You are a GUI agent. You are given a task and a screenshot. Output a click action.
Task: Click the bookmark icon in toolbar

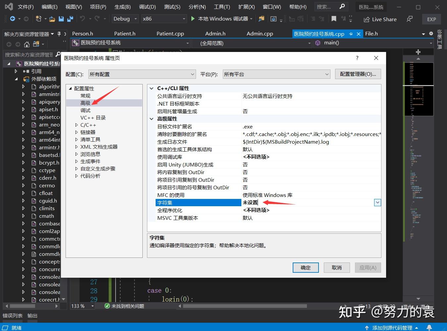tap(334, 19)
